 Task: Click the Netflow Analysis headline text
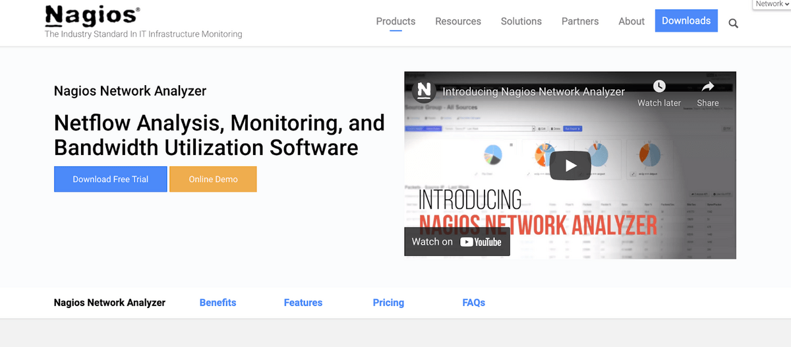pyautogui.click(x=219, y=135)
